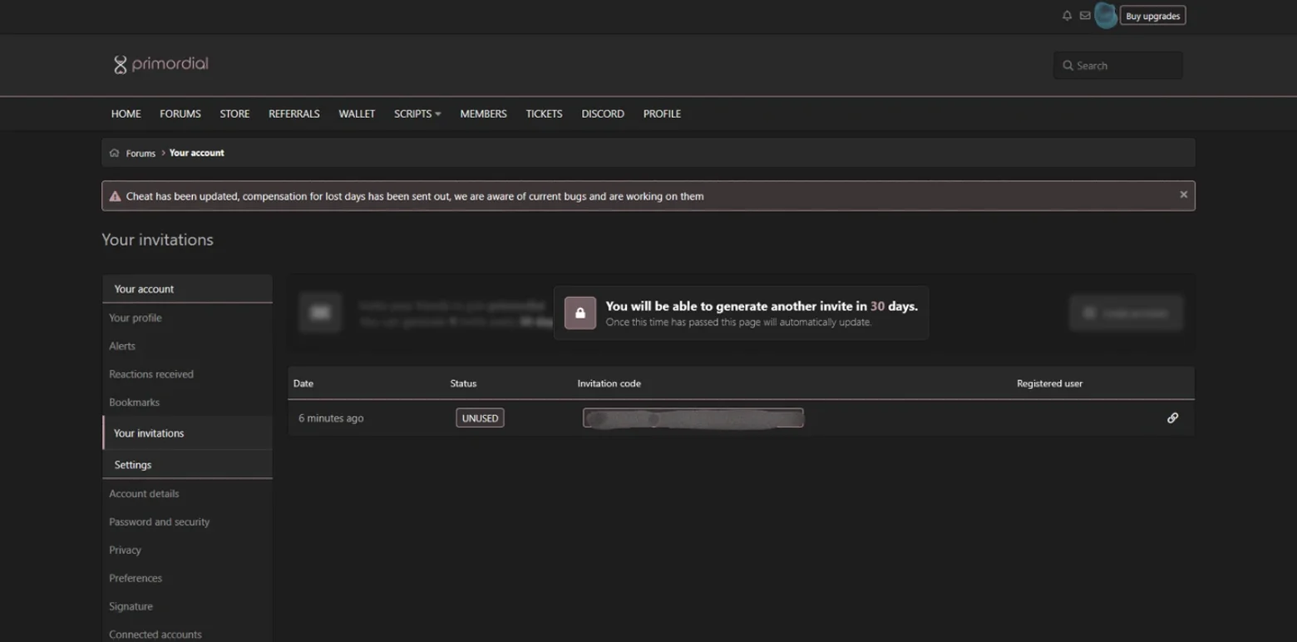
Task: Open Account details in sidebar
Action: coord(187,494)
